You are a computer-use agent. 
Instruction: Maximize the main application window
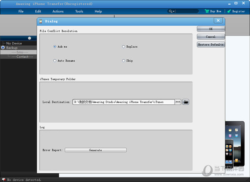pyautogui.click(x=236, y=3)
